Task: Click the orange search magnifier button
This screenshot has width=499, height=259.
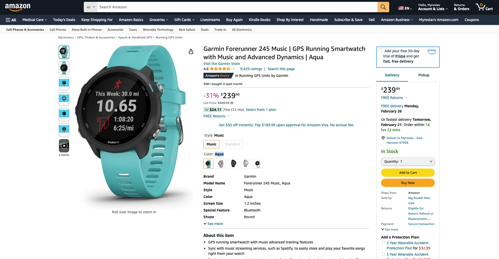Action: [x=383, y=7]
